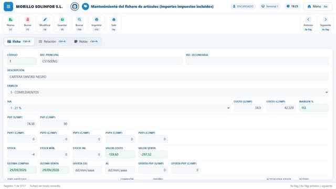Screen dimensions: 336x189
Task: Click the Costo (S/IMP) field
Action: click(x=248, y=108)
